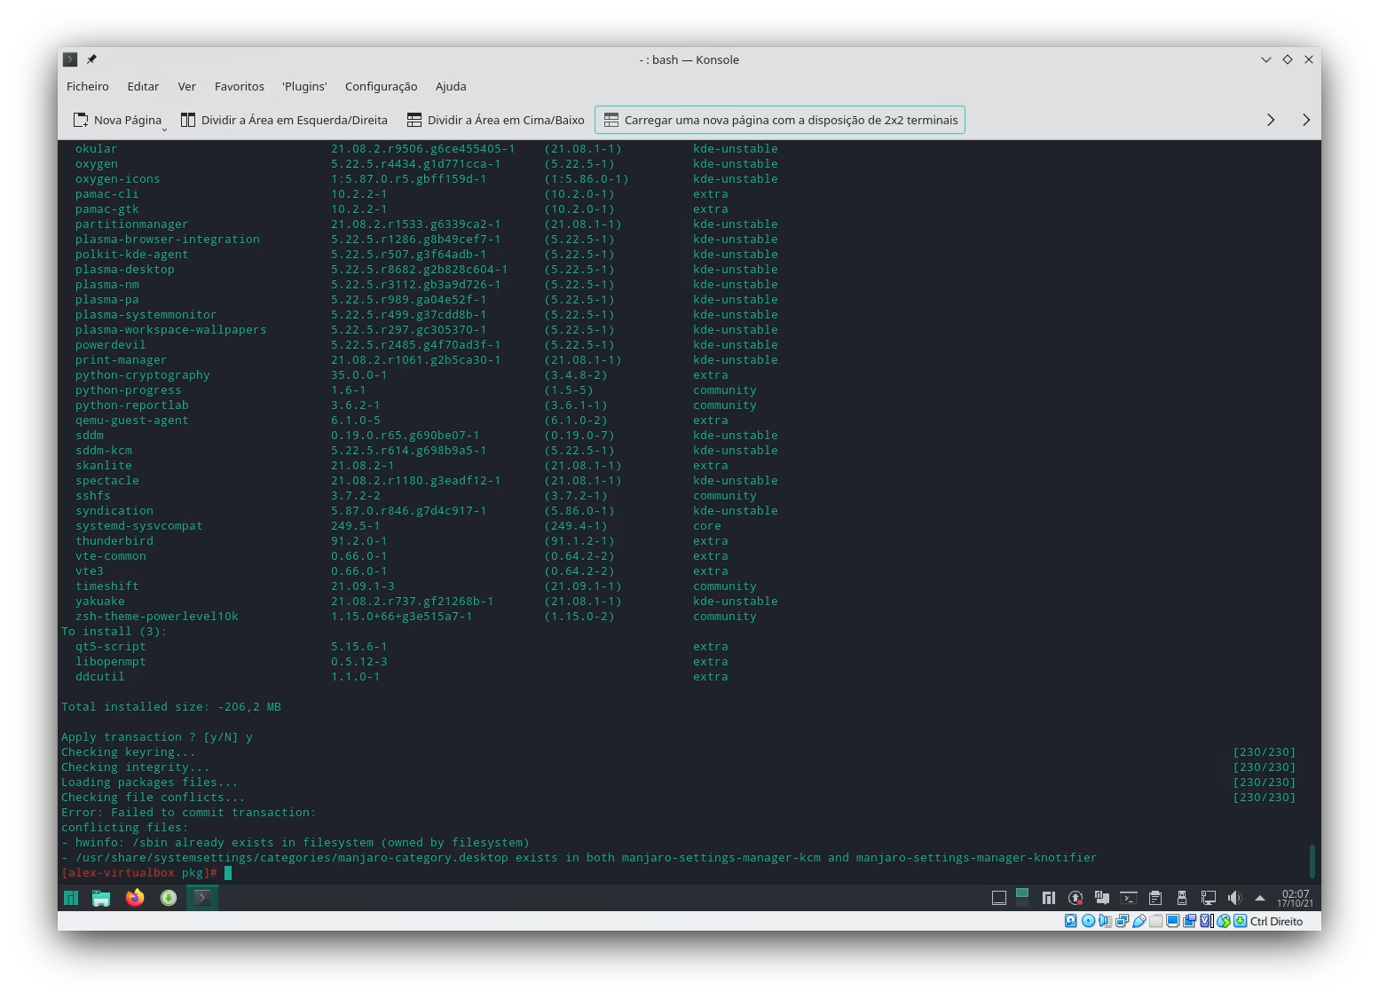Open the Manjaro notifications tray icon
The height and width of the screenshot is (999, 1379).
pos(1102,898)
